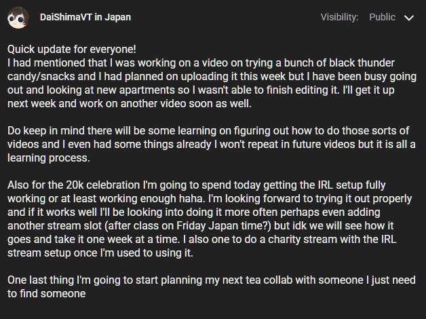This screenshot has height=319, width=426.
Task: Click the Visibility label
Action: [x=341, y=18]
